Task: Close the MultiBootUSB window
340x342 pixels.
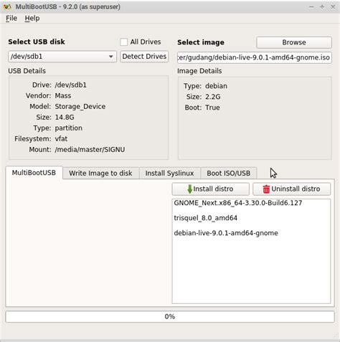Action: tap(333, 6)
